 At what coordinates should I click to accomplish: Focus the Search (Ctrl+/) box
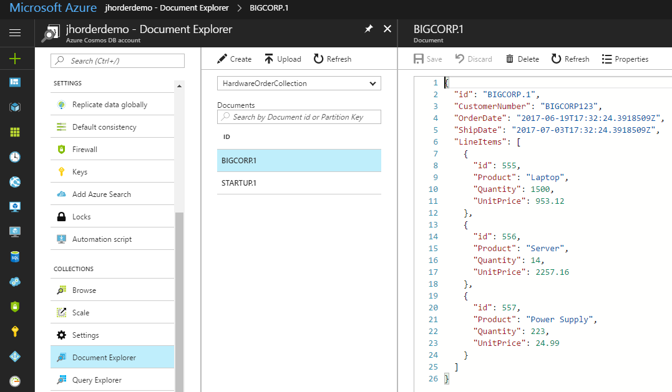coord(117,61)
